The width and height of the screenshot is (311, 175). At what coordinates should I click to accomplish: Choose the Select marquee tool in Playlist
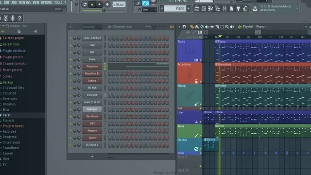tap(222, 27)
